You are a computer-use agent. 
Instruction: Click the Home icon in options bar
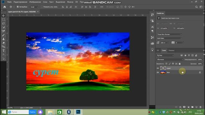(x=4, y=7)
